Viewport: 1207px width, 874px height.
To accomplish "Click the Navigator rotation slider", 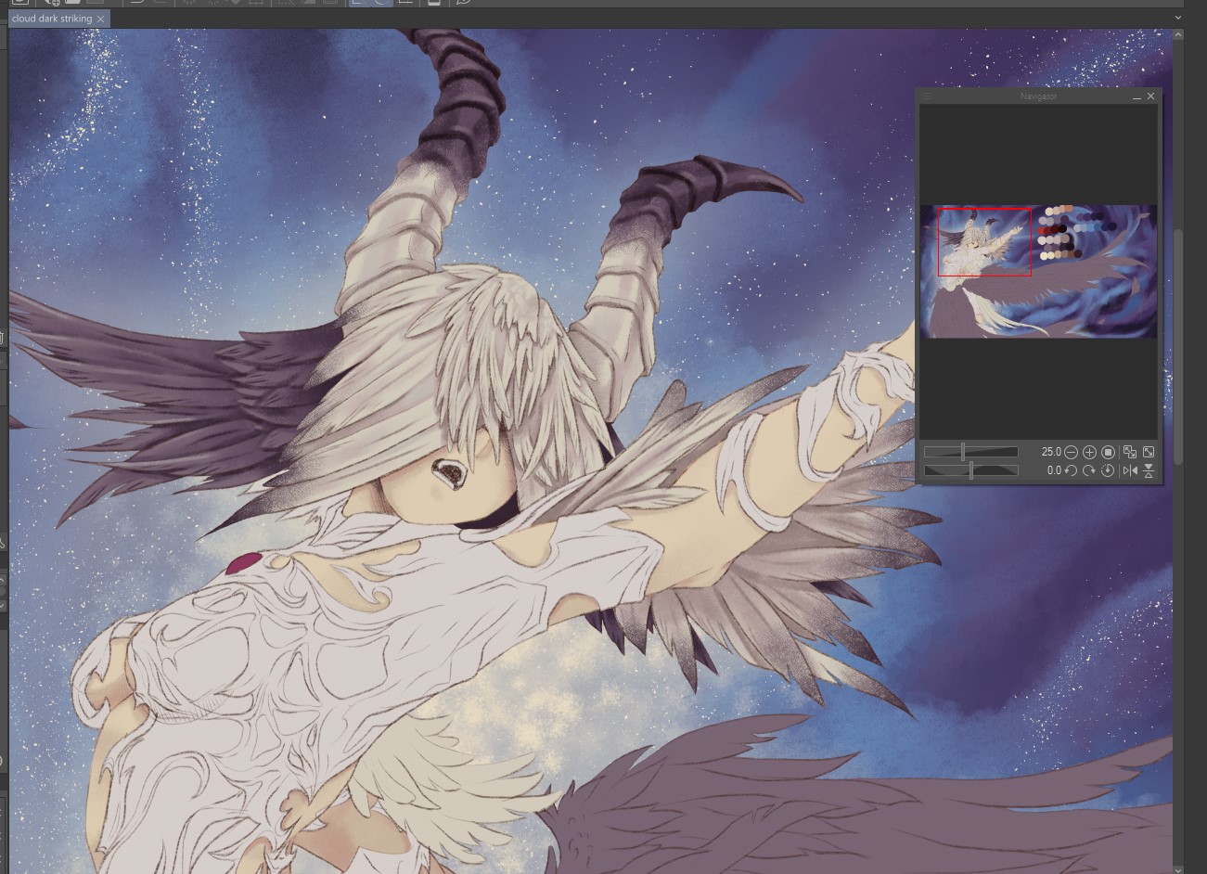I will (x=970, y=470).
